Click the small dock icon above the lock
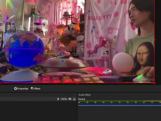This screenshot has height=121, width=161. pos(74,95)
